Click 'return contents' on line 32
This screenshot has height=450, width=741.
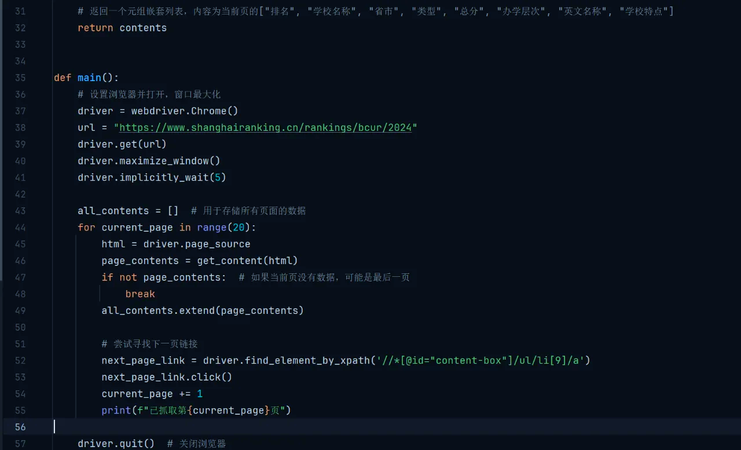click(x=122, y=28)
